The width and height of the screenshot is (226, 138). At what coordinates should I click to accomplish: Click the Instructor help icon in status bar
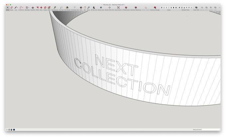(x=7, y=130)
